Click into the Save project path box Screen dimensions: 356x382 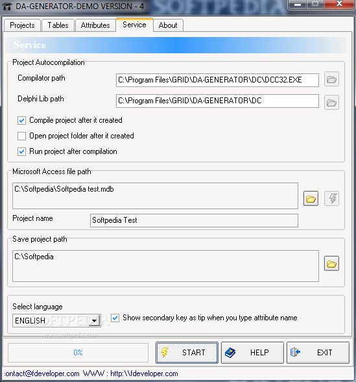click(165, 266)
